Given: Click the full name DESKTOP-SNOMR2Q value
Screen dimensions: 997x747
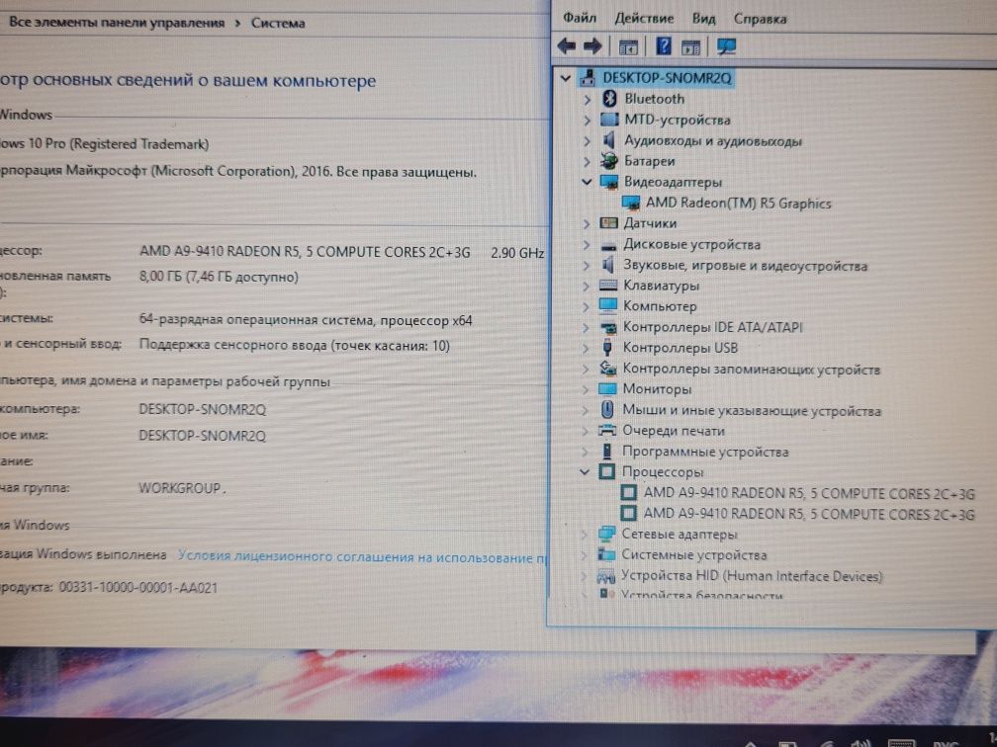Looking at the screenshot, I should 202,435.
